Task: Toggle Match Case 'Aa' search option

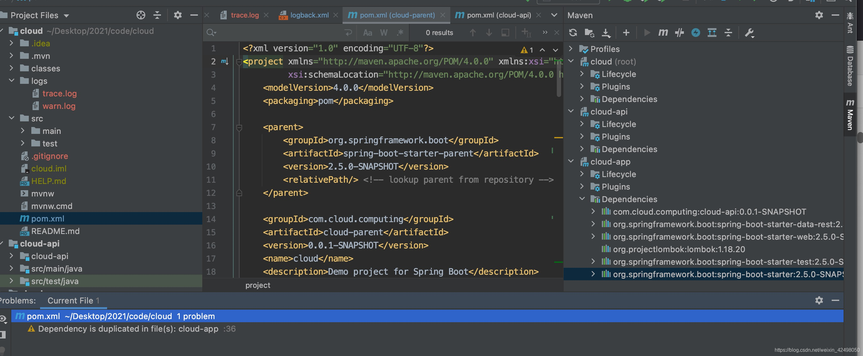Action: click(368, 33)
